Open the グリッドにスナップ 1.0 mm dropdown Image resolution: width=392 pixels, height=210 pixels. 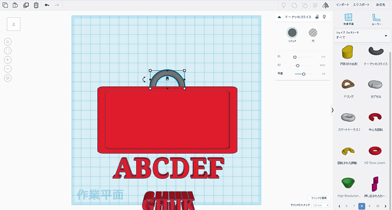point(321,205)
